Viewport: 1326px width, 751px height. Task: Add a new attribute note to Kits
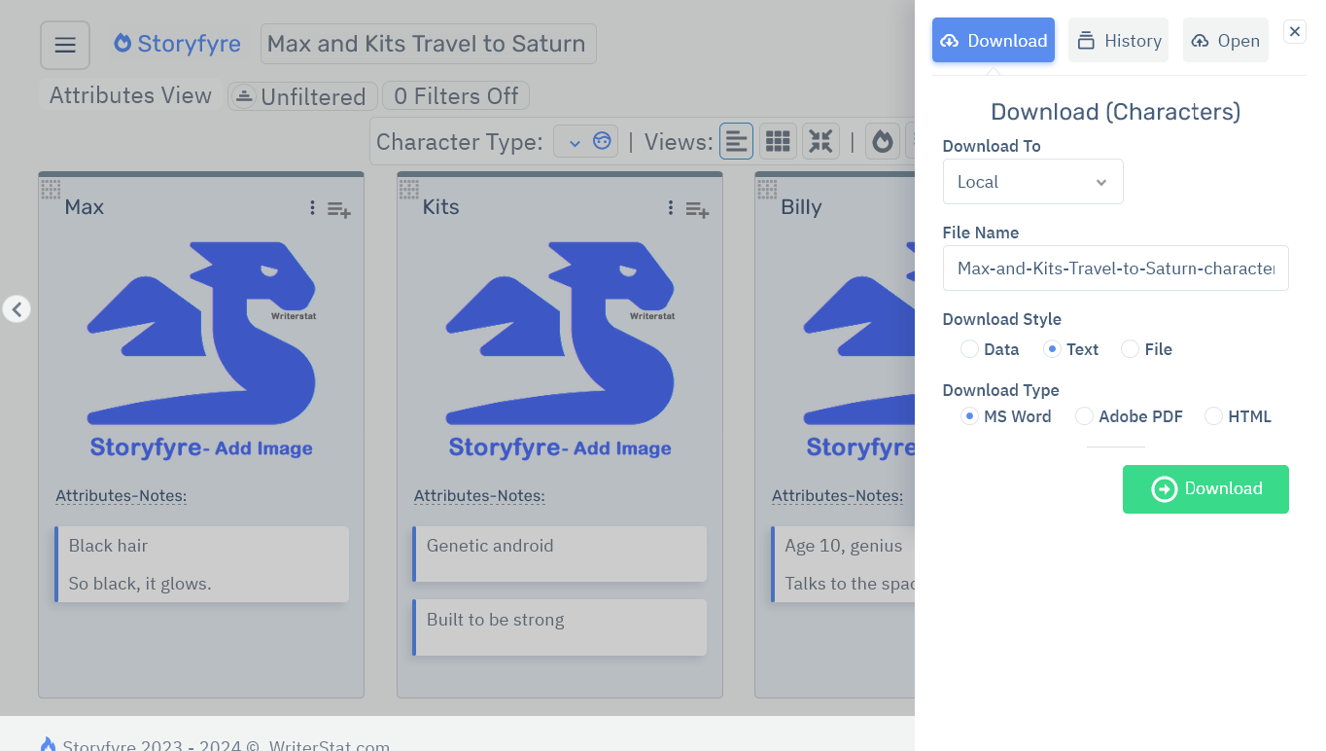(697, 209)
